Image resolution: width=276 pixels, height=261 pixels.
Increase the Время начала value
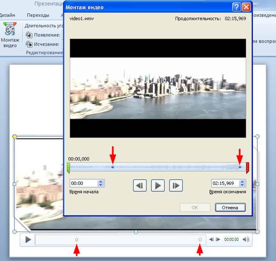101,182
